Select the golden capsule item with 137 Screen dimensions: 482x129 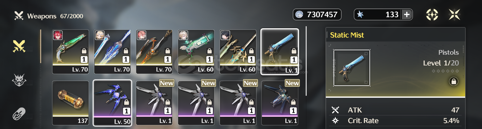(71, 103)
